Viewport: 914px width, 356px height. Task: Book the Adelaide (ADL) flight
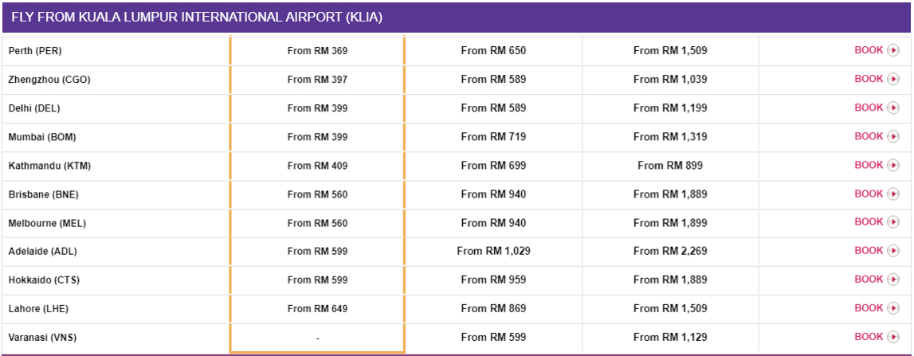pyautogui.click(x=869, y=251)
